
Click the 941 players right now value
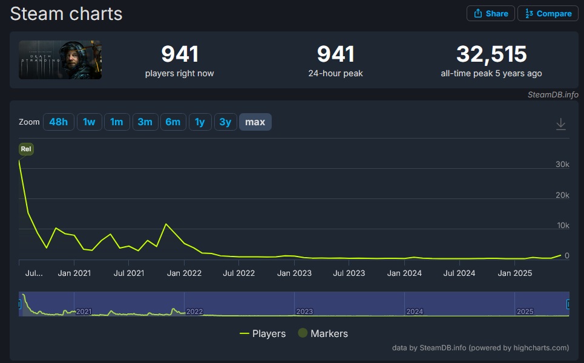coord(180,54)
